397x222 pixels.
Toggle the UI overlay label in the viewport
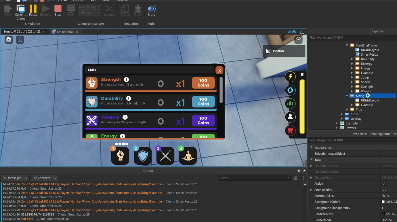tap(289, 32)
